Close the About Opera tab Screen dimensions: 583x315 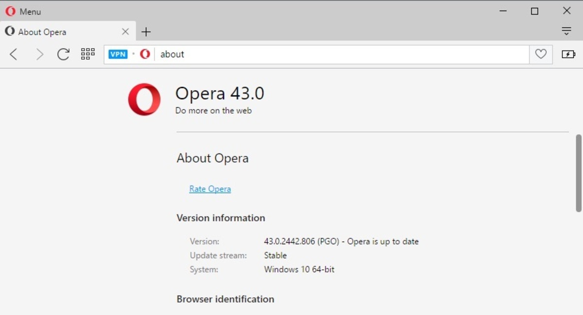click(x=125, y=32)
